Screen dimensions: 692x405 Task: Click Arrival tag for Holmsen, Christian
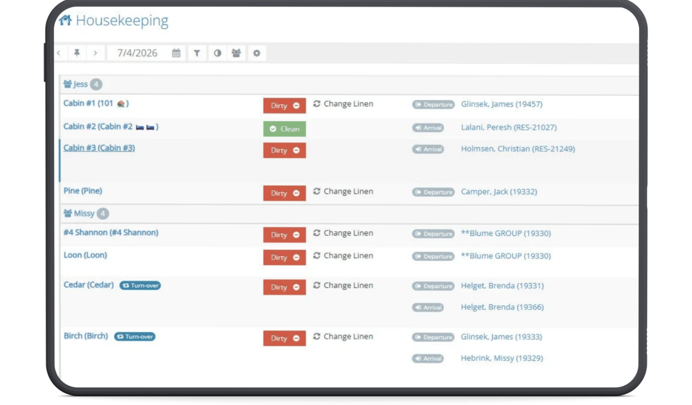(428, 149)
